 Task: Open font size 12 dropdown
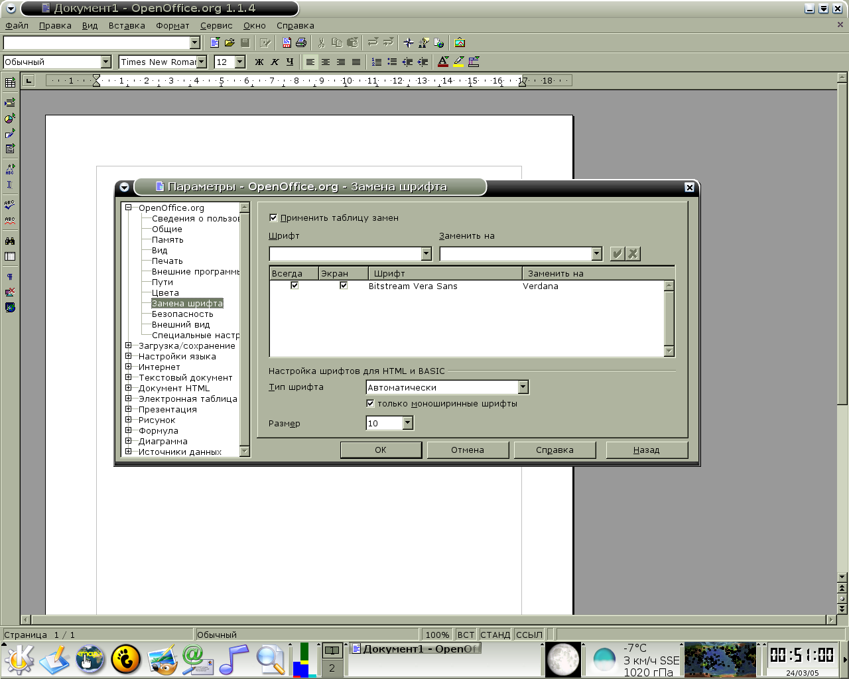pos(240,62)
